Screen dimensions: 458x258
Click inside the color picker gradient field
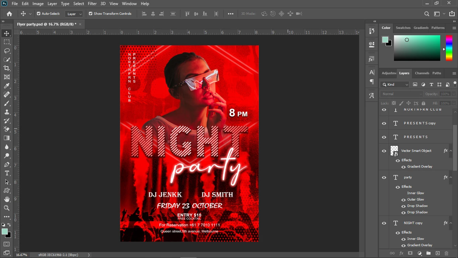[417, 48]
